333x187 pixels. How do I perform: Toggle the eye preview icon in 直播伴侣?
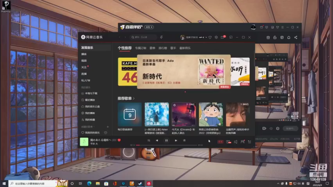tap(271, 128)
